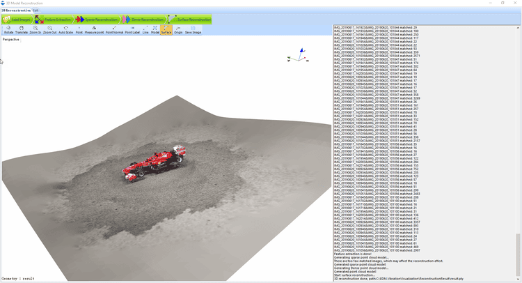Click the Zoom Out tool
The width and height of the screenshot is (522, 283).
49,30
